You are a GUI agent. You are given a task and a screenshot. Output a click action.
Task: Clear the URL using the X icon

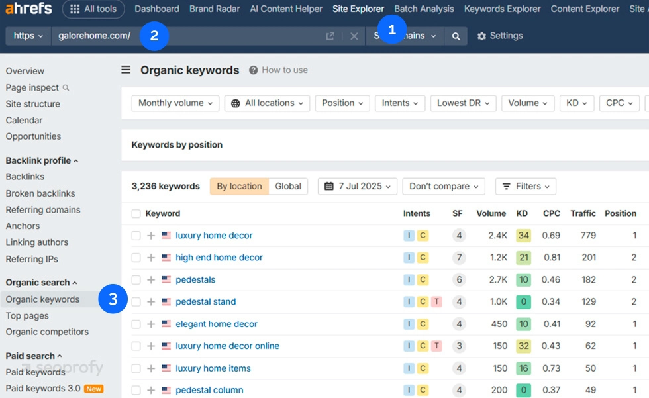[x=354, y=36]
